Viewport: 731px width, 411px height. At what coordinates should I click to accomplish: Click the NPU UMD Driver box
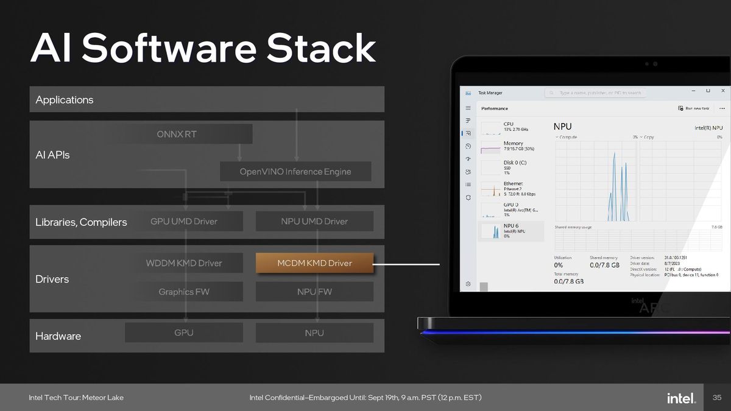(315, 221)
